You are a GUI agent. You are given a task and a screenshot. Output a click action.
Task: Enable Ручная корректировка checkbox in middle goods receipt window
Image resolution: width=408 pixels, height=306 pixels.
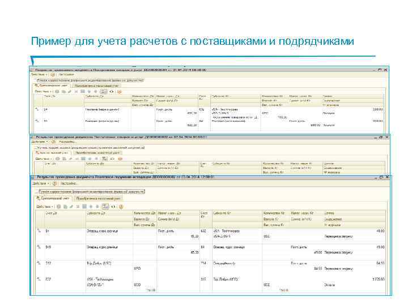click(36, 148)
